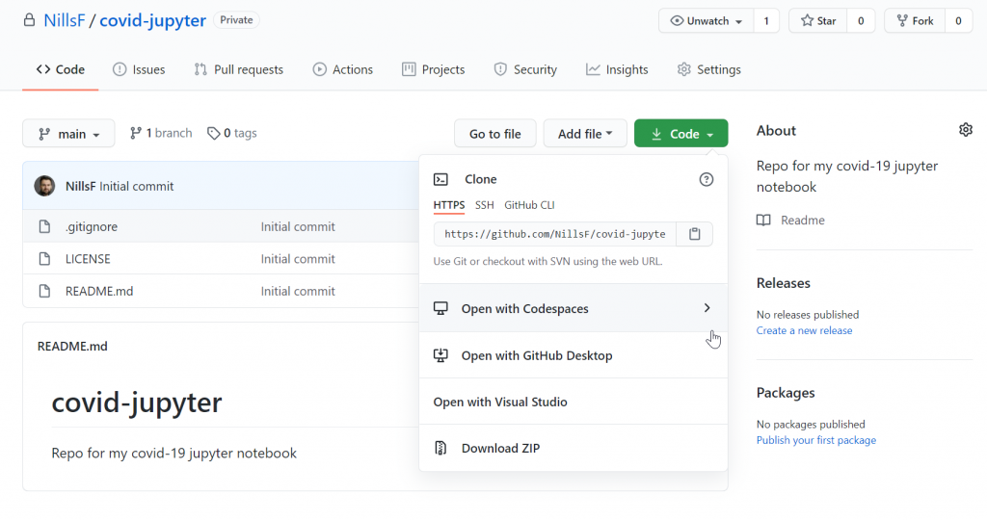Fork the repository
987x520 pixels.
pos(915,21)
